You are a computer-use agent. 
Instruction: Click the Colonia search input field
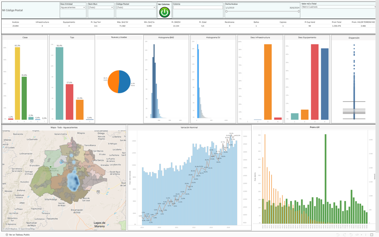(198, 8)
